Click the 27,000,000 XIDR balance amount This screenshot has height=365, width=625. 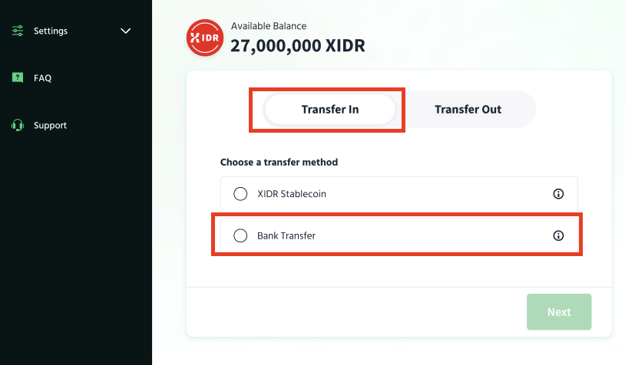[298, 46]
